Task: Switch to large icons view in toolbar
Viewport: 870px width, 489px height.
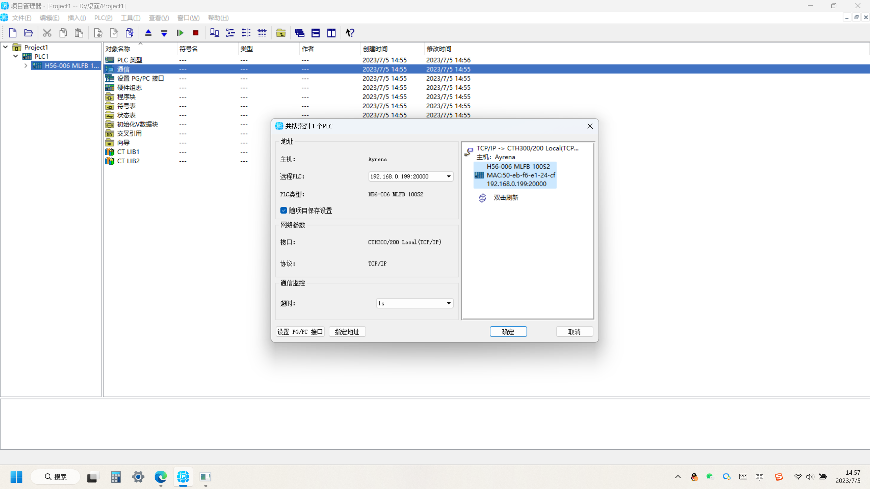Action: [x=214, y=33]
